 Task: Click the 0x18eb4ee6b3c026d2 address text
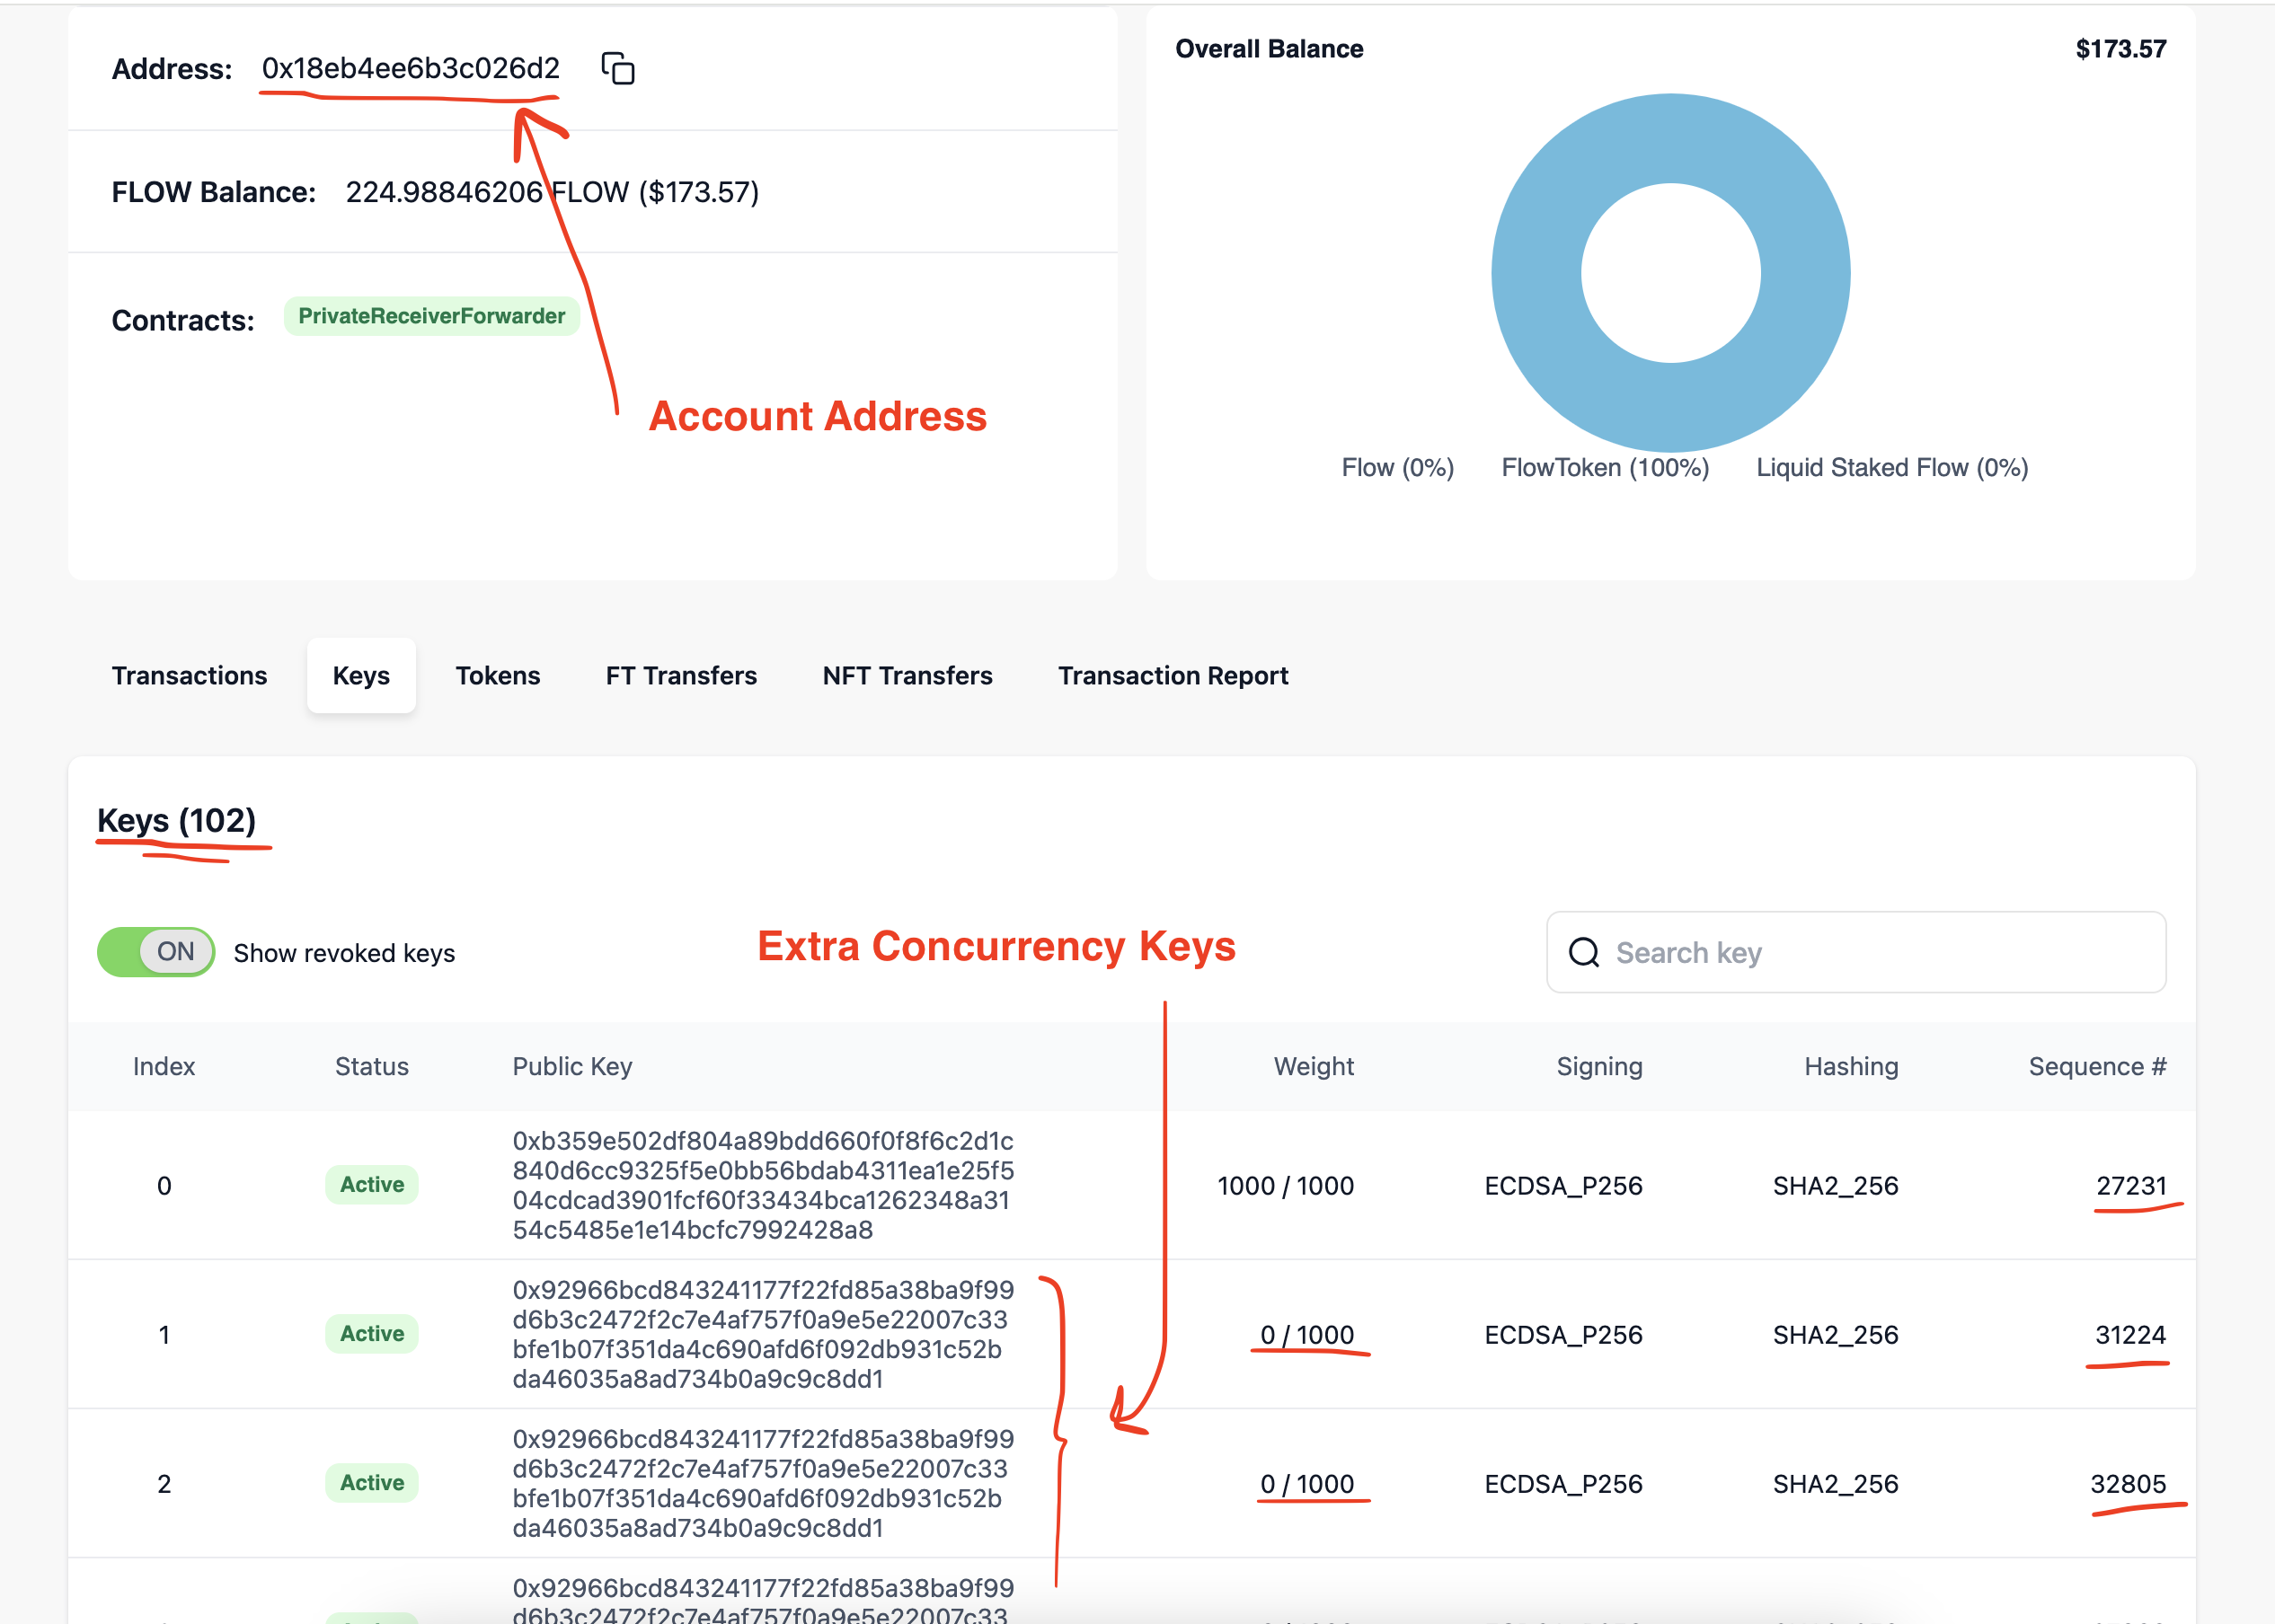click(410, 68)
